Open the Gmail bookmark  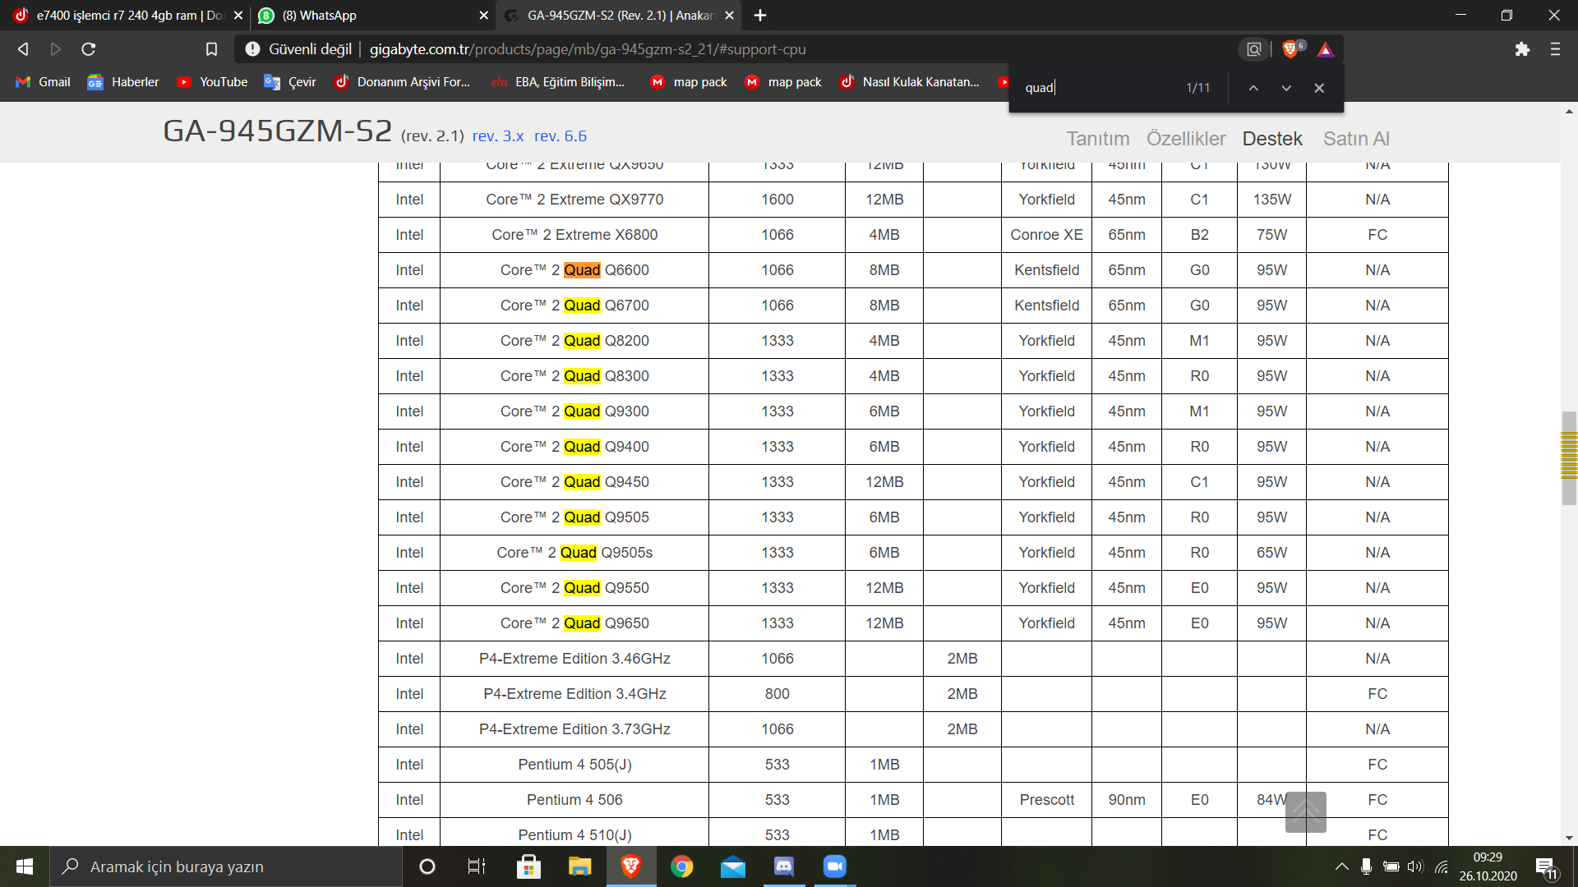coord(44,82)
